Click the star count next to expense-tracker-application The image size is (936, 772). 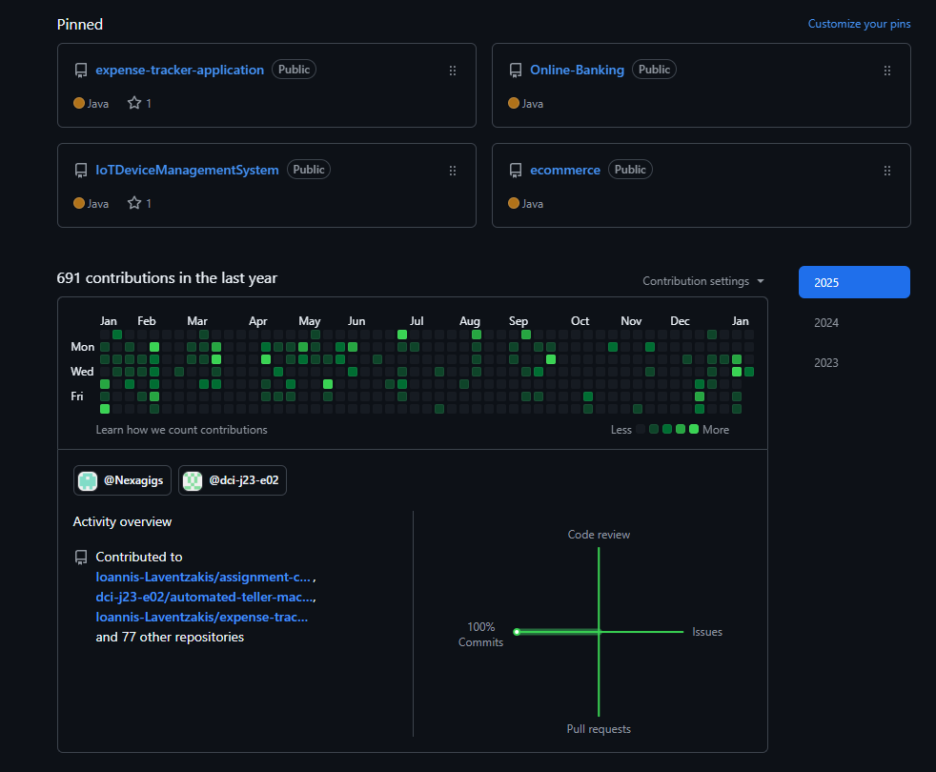(148, 102)
